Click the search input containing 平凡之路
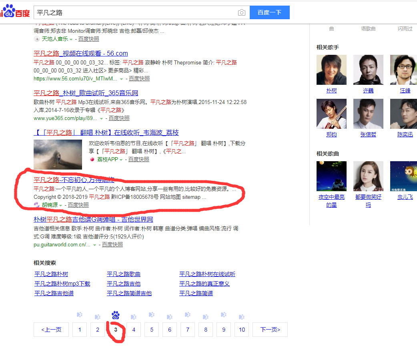Image resolution: width=417 pixels, height=350 pixels. (136, 12)
